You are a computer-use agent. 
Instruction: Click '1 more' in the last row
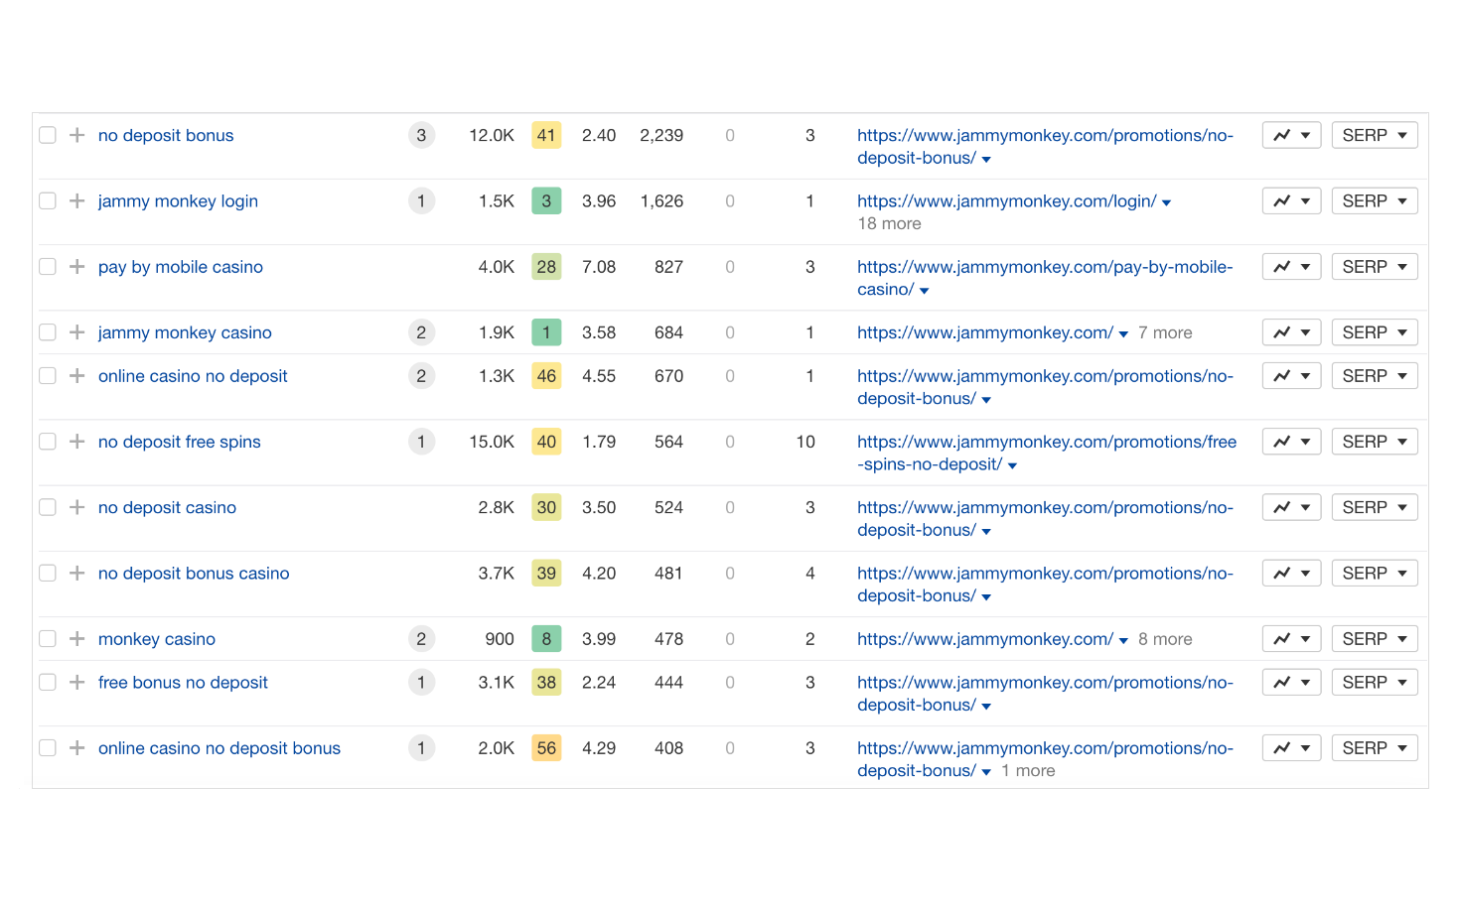point(1028,771)
